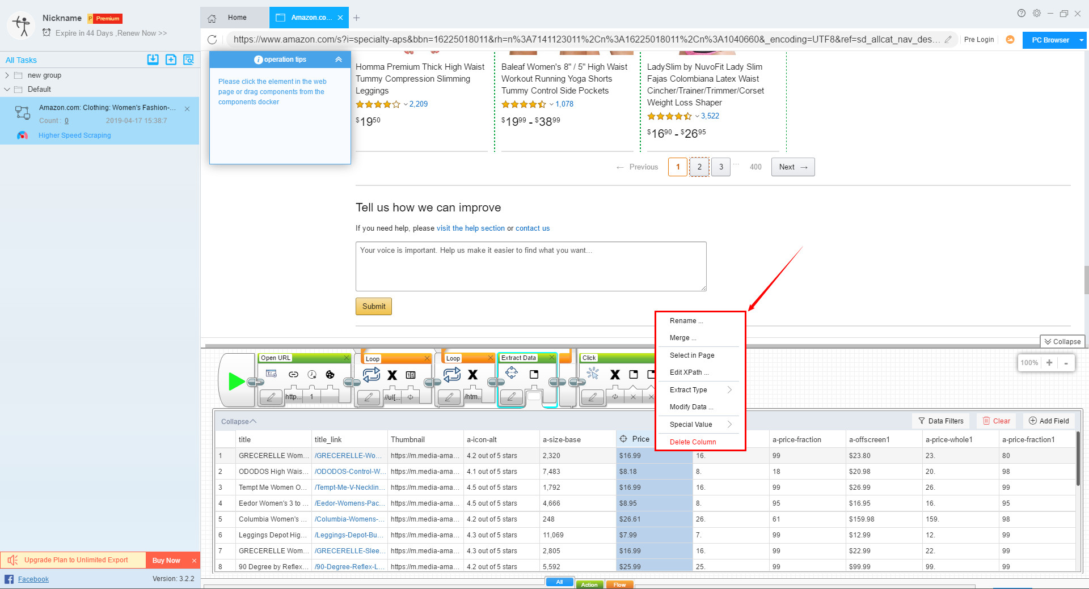Click the loop arrows icon in the //ul loop block
This screenshot has height=589, width=1089.
point(372,374)
